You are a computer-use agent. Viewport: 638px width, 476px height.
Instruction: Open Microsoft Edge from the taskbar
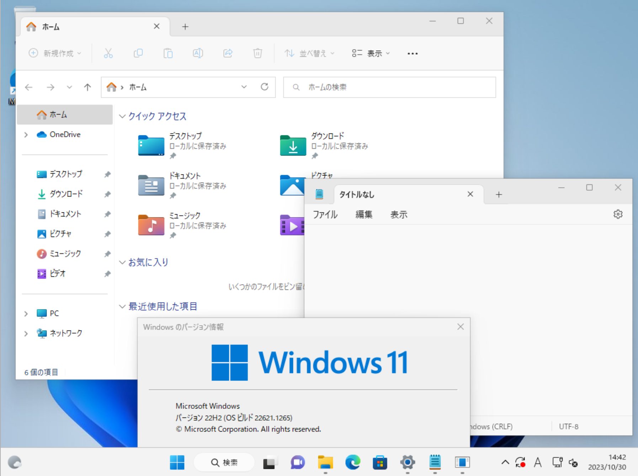(x=352, y=462)
